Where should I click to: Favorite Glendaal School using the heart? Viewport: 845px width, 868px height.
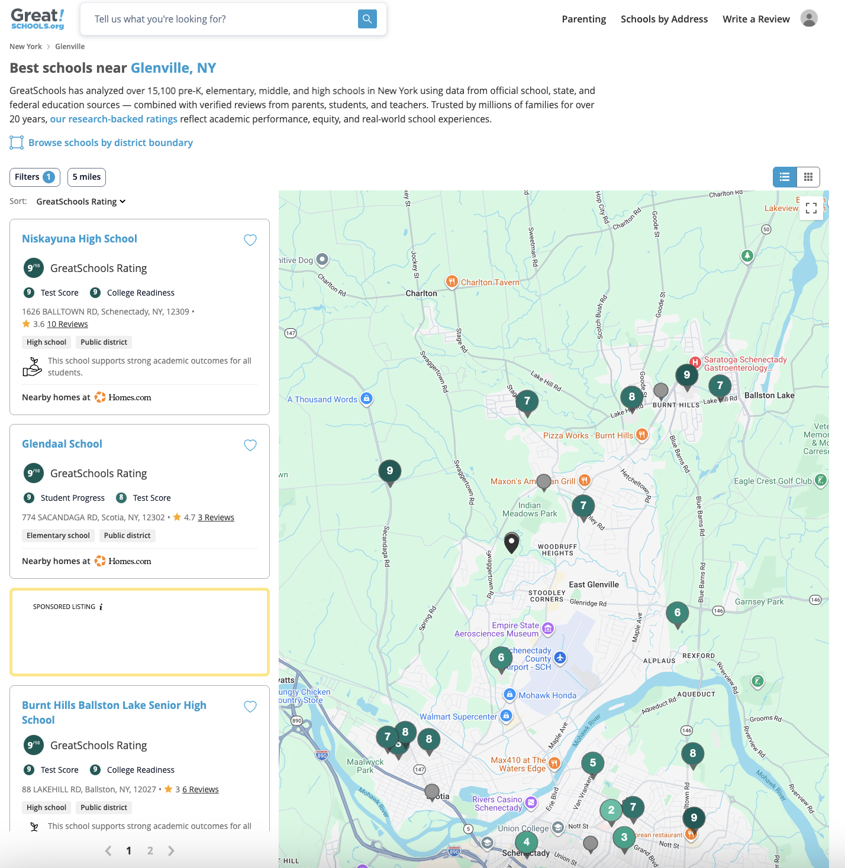[x=250, y=445]
